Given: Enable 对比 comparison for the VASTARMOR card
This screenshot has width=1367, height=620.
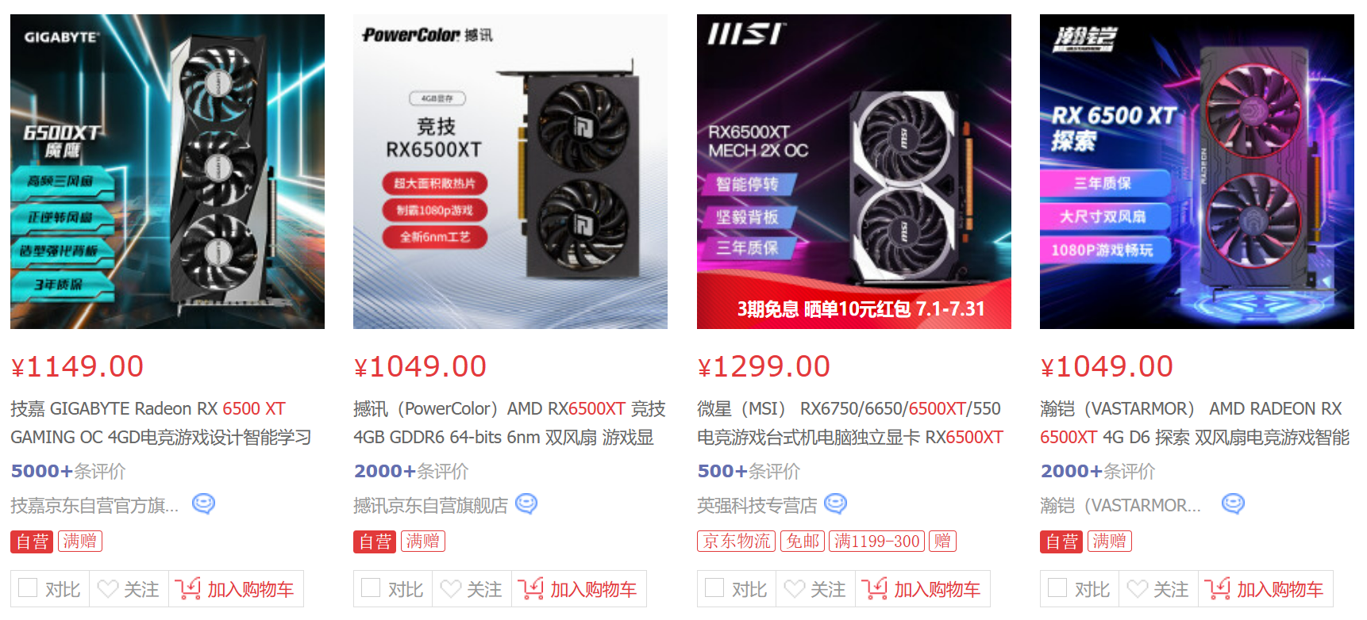Looking at the screenshot, I should pyautogui.click(x=1057, y=587).
